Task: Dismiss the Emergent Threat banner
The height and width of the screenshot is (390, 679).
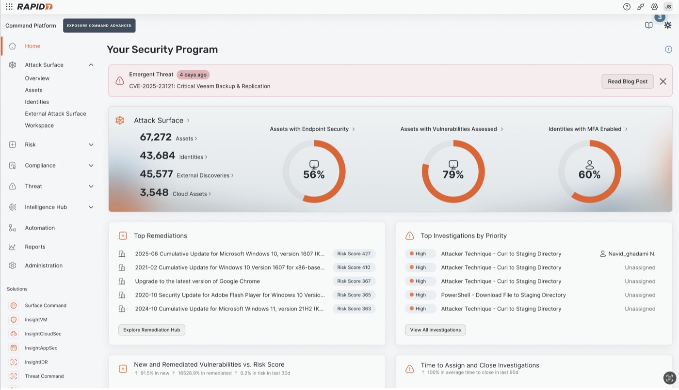Action: [x=663, y=81]
